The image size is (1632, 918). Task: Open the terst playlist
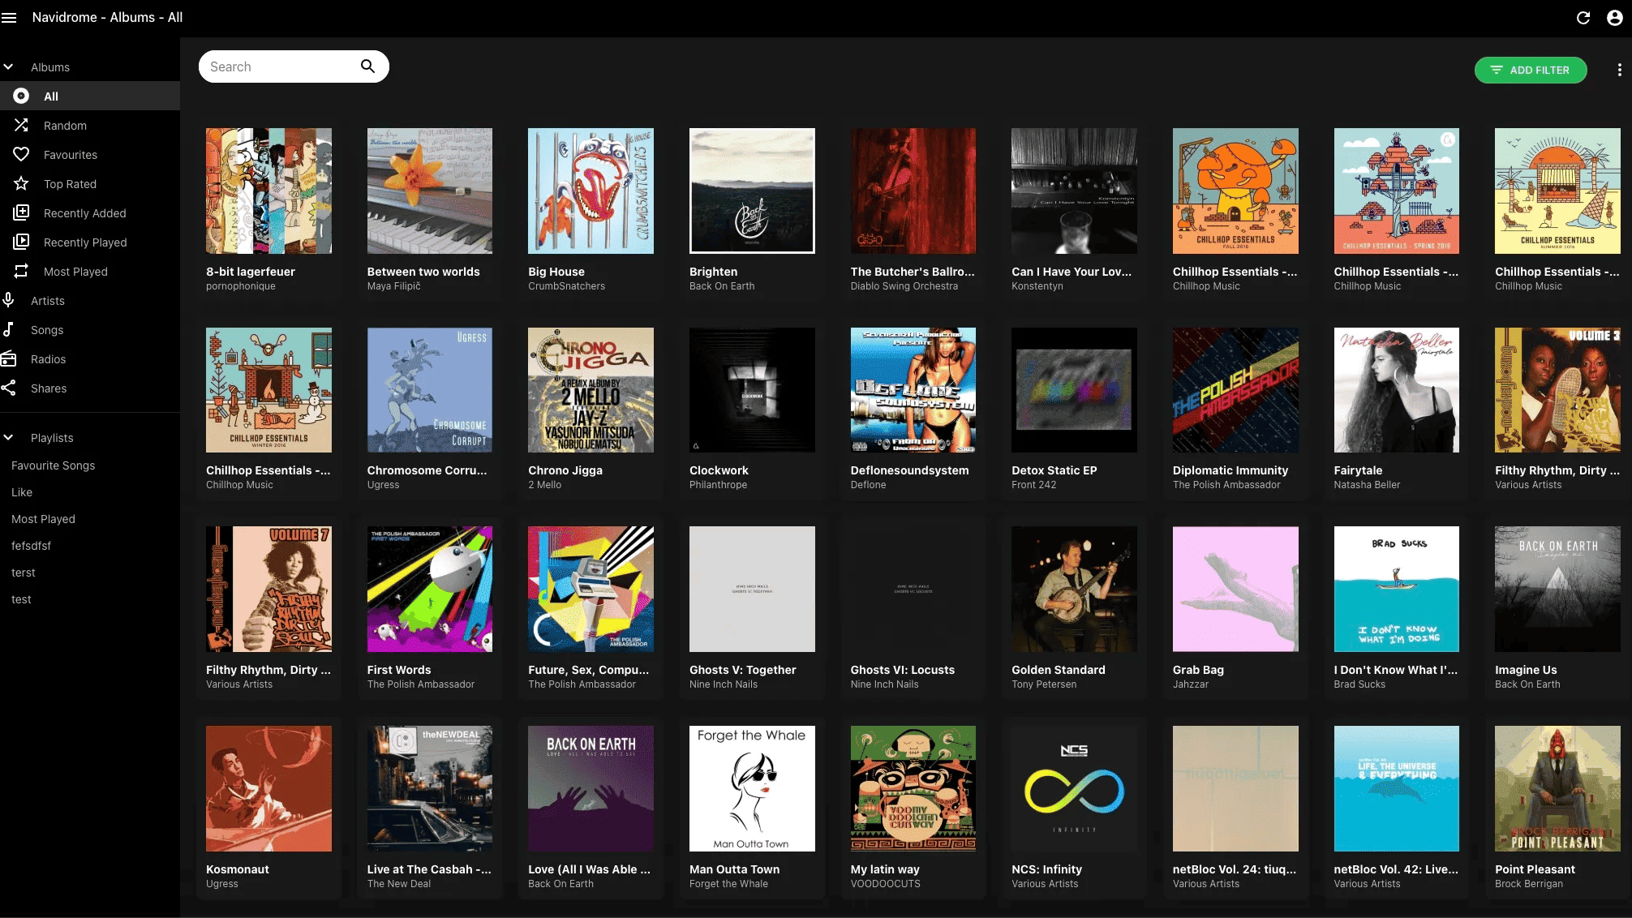point(24,573)
